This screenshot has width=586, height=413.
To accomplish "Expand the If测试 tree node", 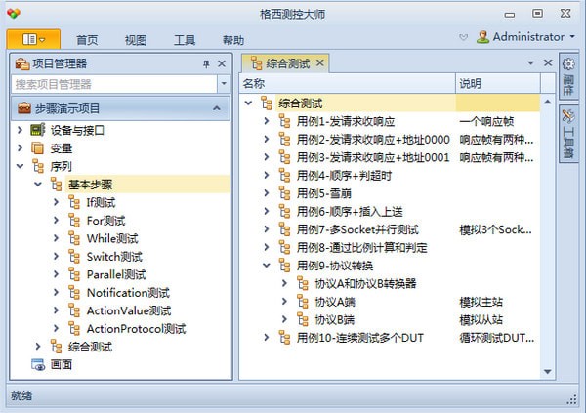I will [56, 203].
